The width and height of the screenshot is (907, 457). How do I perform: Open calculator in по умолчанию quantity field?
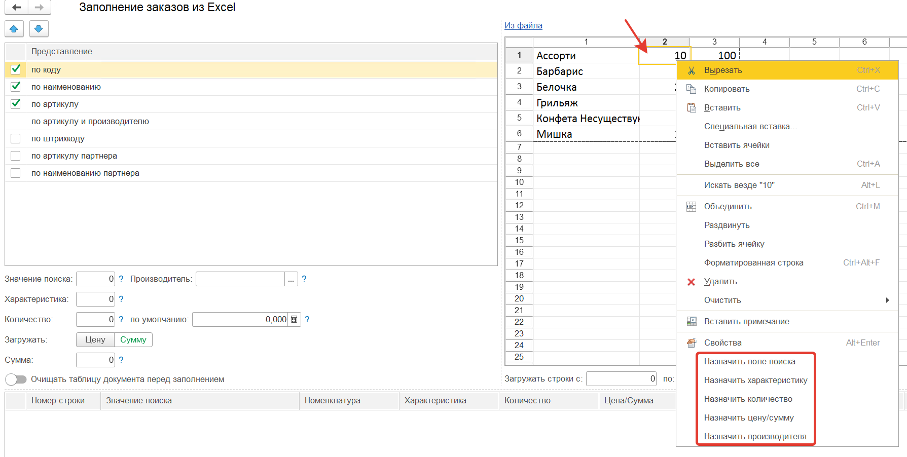pyautogui.click(x=294, y=319)
